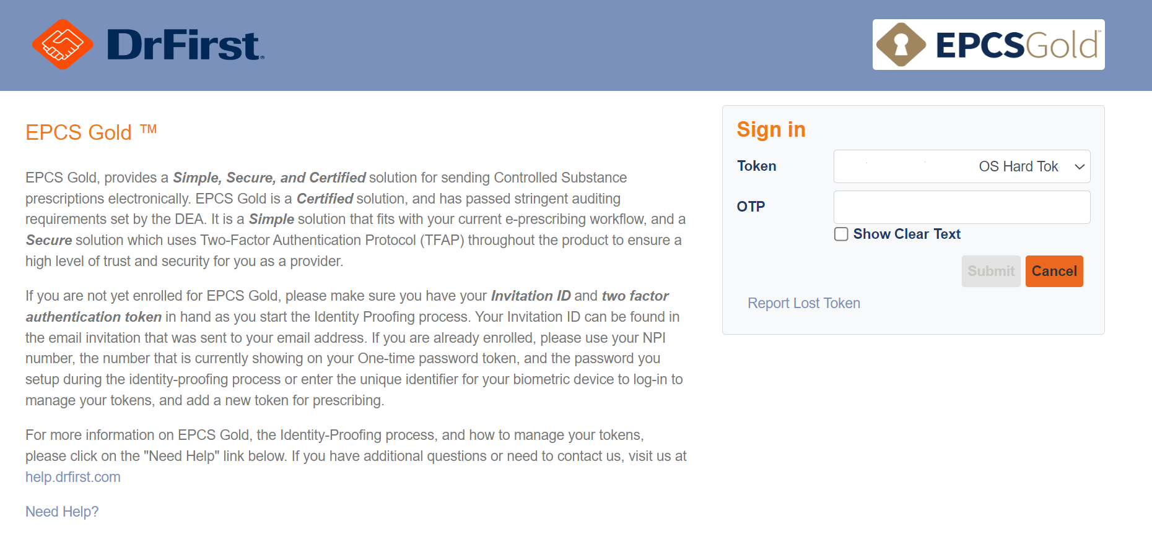
Task: Click the EPCS Gold keyhole icon
Action: coord(901,45)
